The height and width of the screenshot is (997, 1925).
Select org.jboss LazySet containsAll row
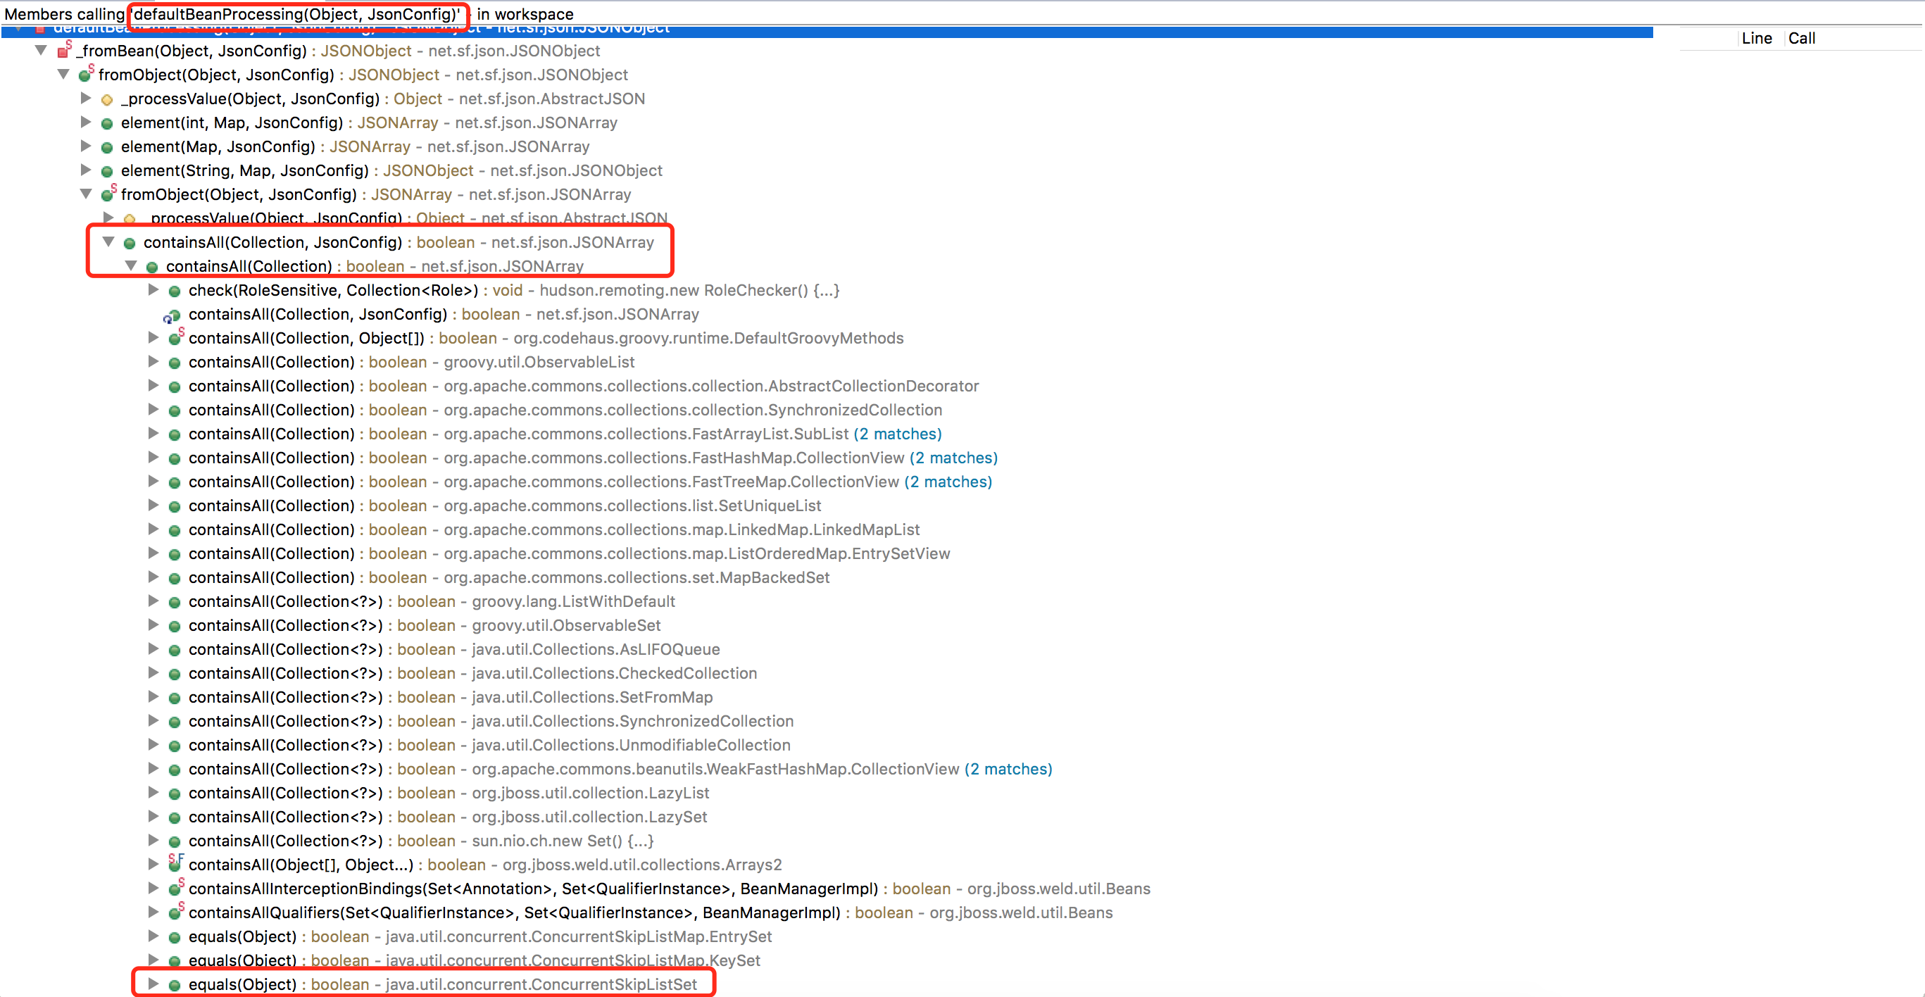pyautogui.click(x=448, y=817)
